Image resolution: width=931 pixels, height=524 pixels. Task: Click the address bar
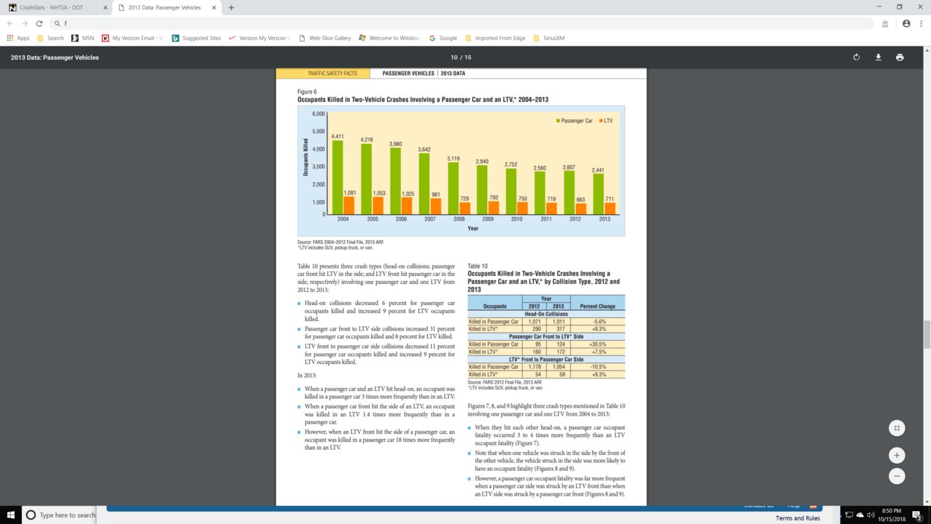point(462,23)
